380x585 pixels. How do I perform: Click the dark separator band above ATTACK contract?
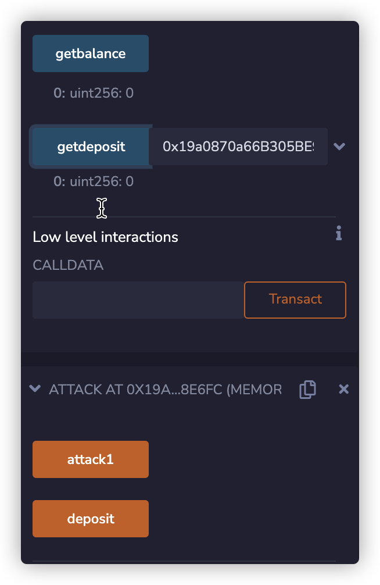click(190, 359)
